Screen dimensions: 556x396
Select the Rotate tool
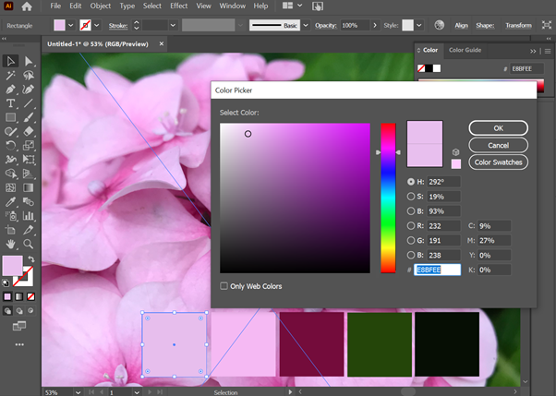pos(11,145)
